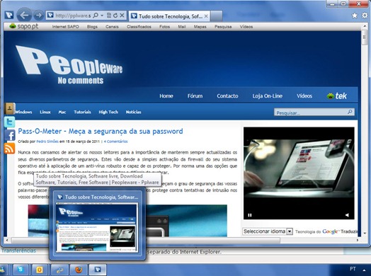The height and width of the screenshot is (276, 371).
Task: Click the page's vertical scrollbar thumb
Action: (x=365, y=38)
